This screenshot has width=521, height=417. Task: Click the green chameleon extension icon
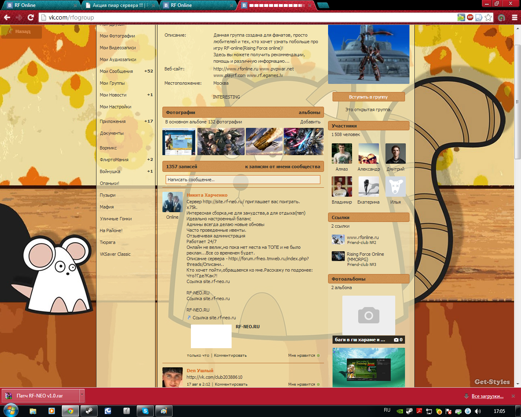(x=461, y=18)
